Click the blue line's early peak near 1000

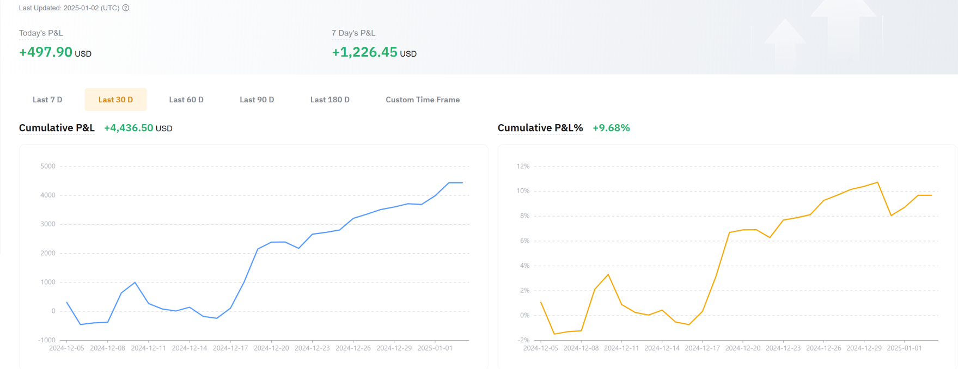(x=135, y=282)
